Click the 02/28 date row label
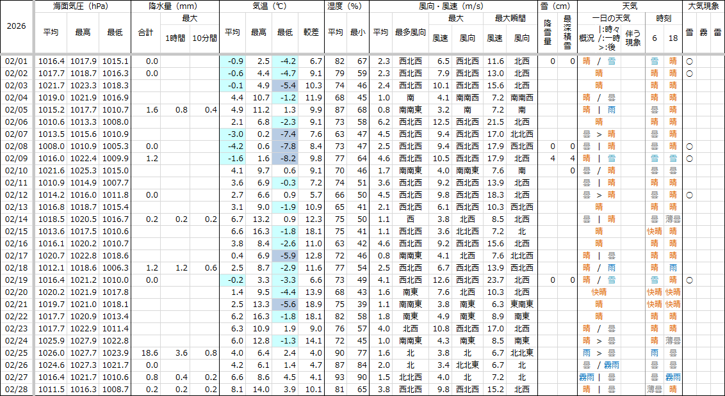 click(x=16, y=390)
